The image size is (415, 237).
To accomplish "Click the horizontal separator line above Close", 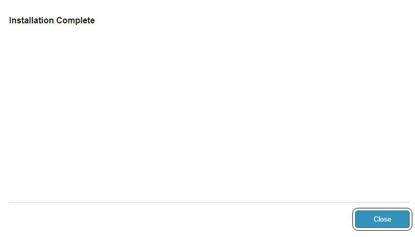I will pyautogui.click(x=209, y=202).
